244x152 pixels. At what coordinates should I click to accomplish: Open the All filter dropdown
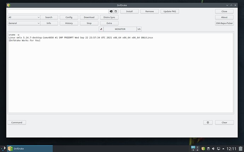click(x=24, y=17)
